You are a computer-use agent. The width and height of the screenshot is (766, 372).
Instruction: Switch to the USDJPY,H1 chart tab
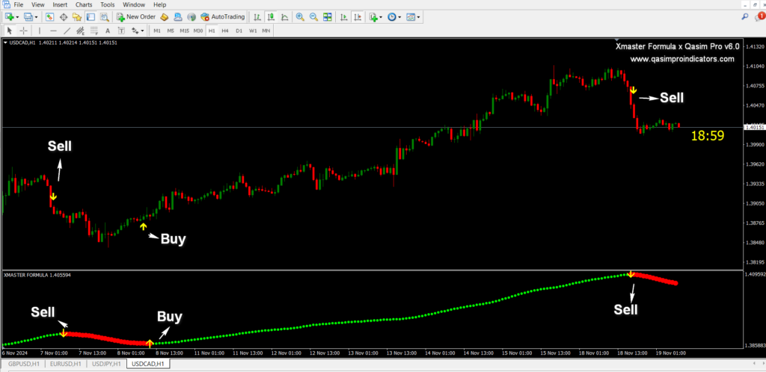tap(106, 364)
